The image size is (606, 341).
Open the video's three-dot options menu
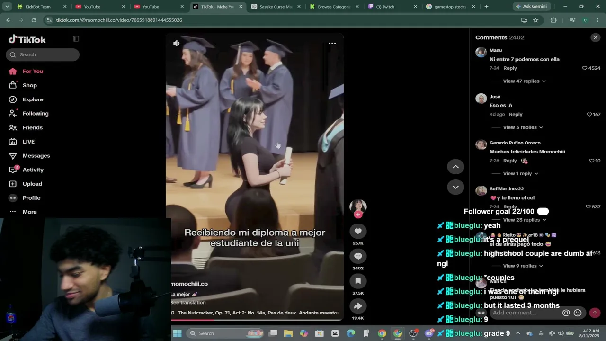pyautogui.click(x=332, y=44)
